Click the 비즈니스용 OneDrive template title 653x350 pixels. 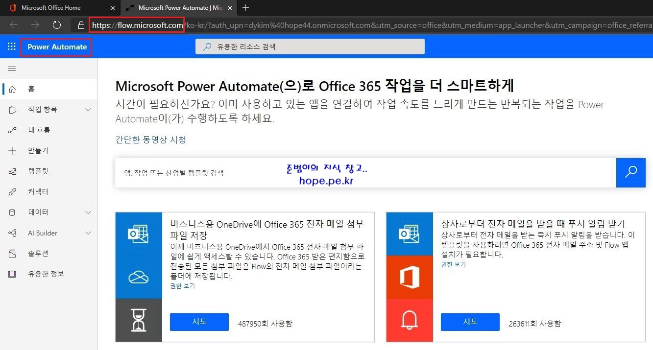tap(267, 230)
